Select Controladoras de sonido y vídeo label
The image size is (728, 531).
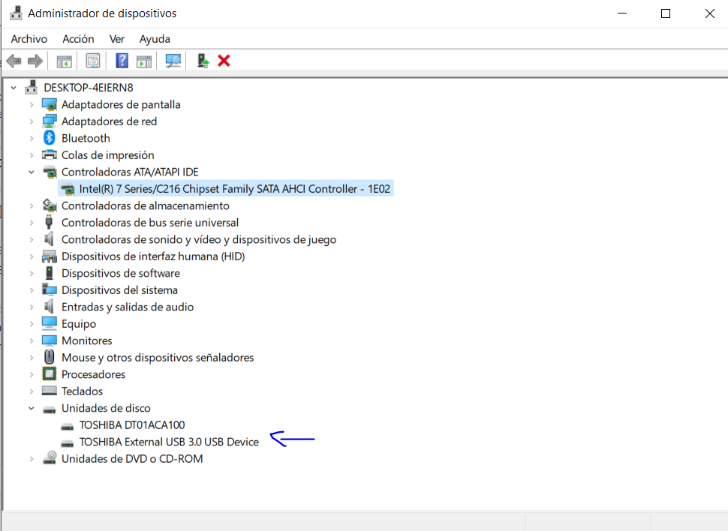coord(199,239)
